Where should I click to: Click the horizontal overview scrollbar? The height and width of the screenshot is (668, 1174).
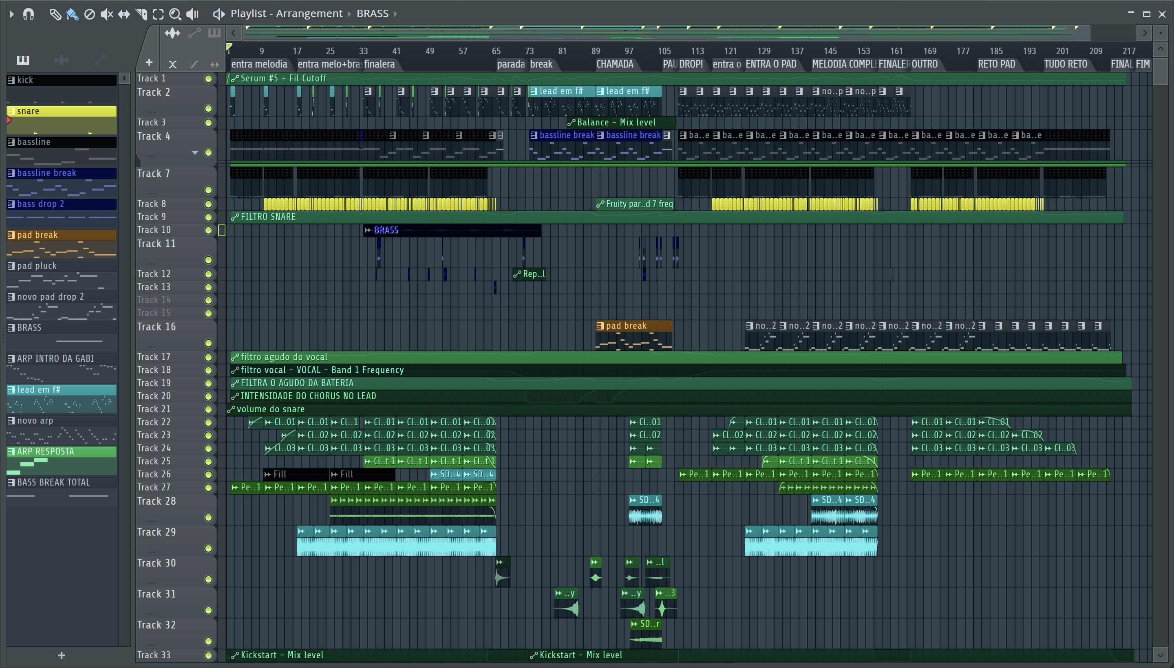point(666,33)
